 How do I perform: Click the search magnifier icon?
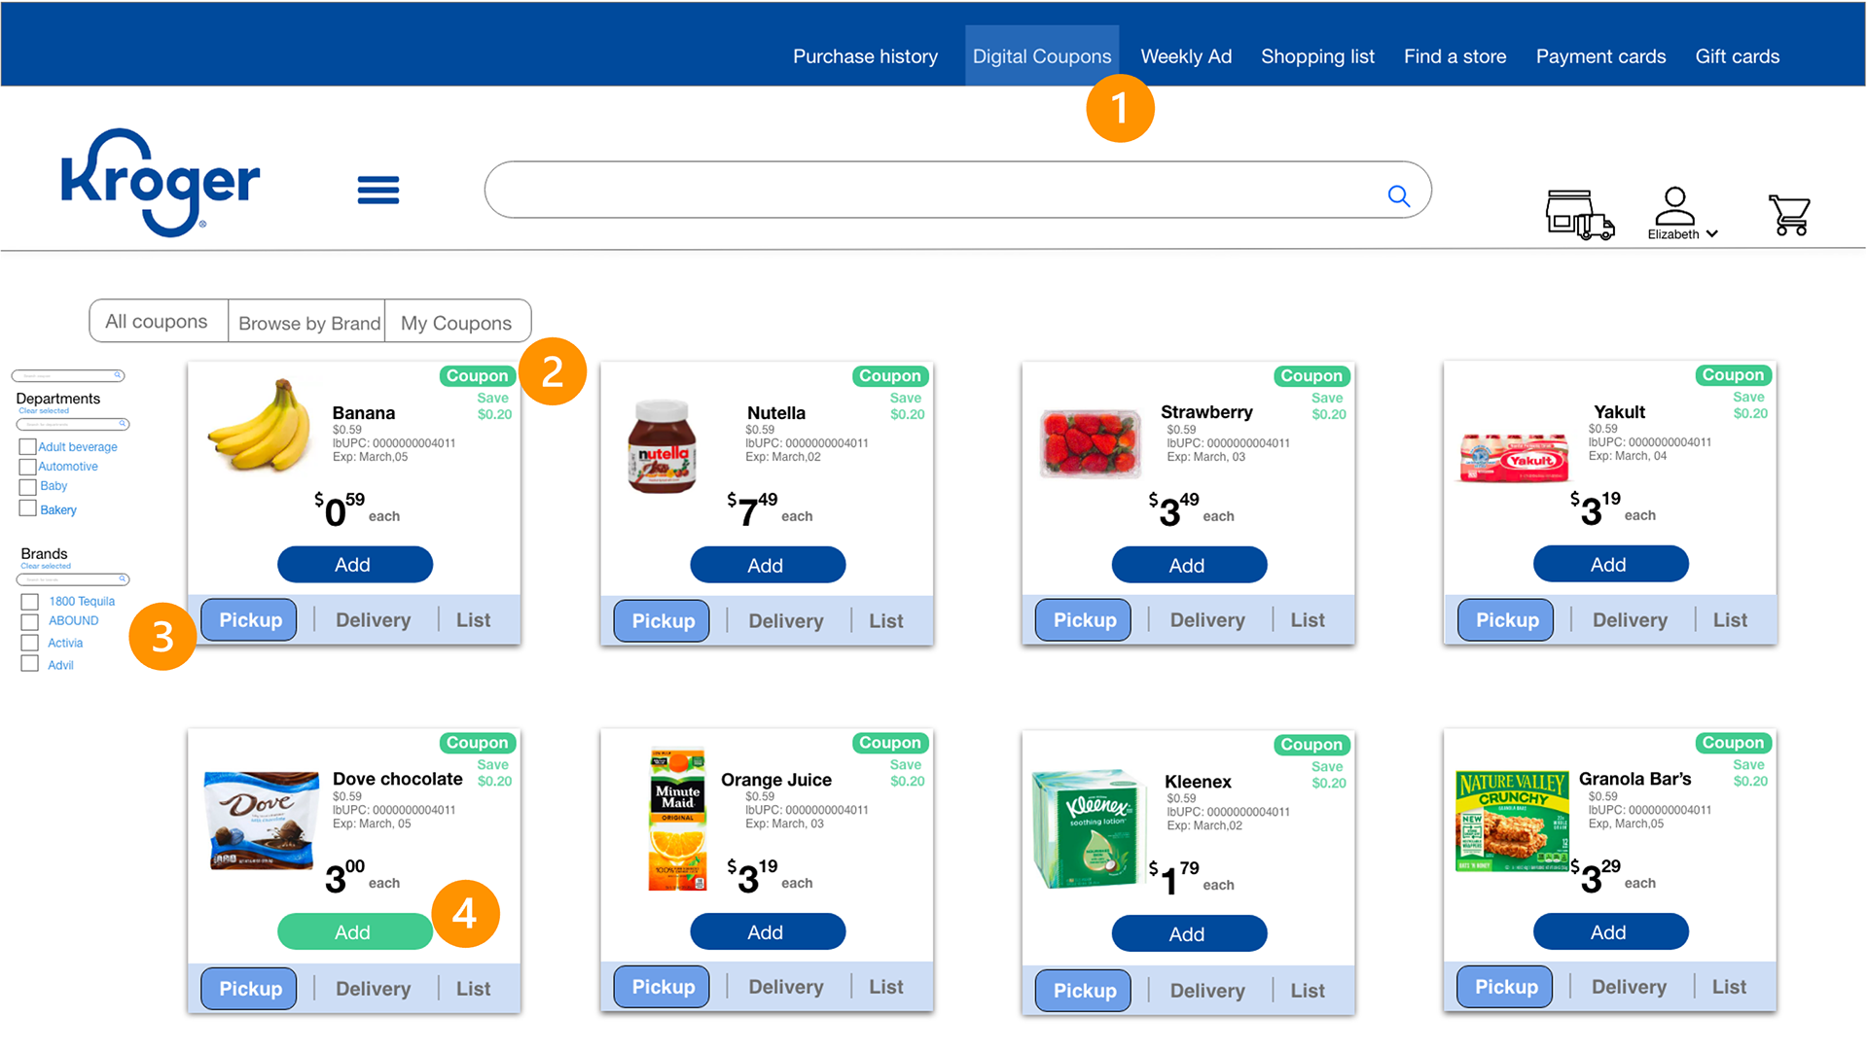(1398, 196)
